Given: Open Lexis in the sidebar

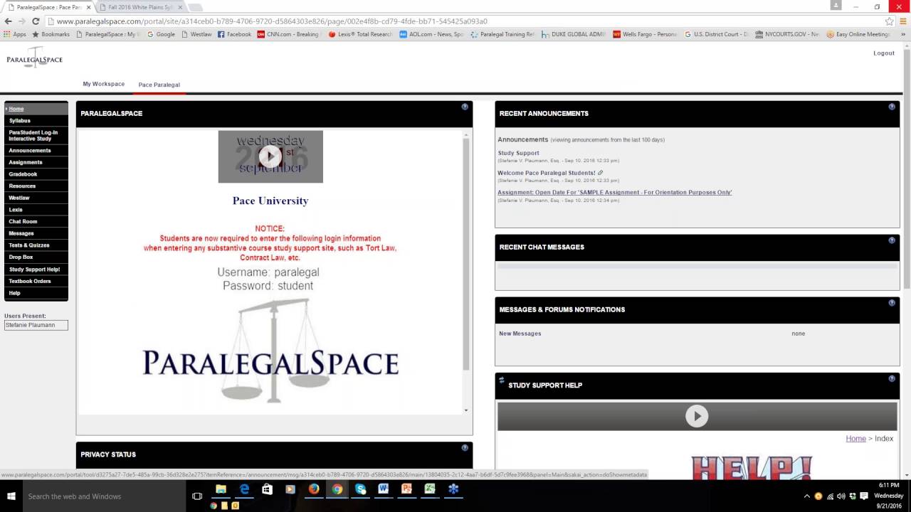Looking at the screenshot, I should point(36,210).
